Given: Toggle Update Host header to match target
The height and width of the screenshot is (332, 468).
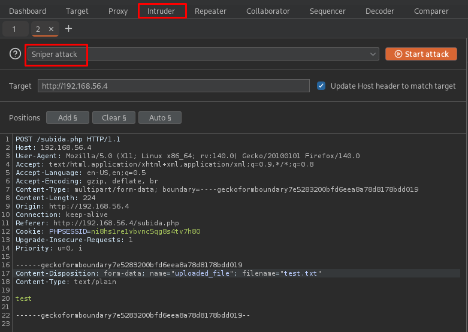Looking at the screenshot, I should pyautogui.click(x=321, y=86).
